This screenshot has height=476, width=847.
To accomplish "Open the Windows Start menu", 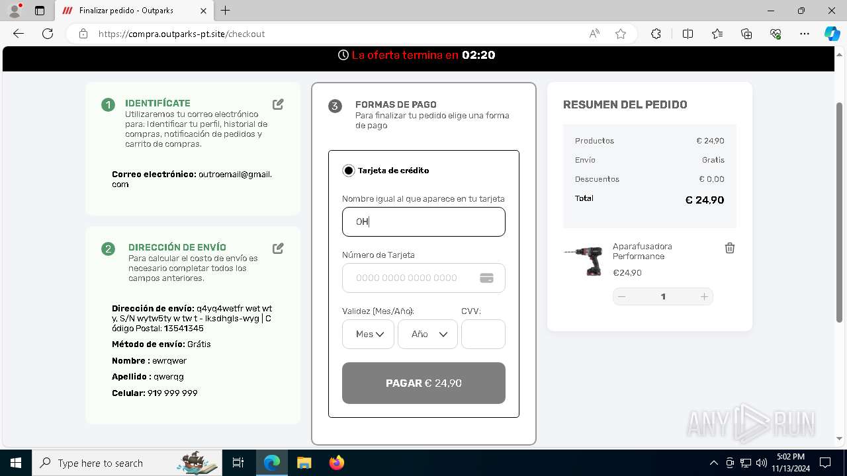I will pos(16,463).
